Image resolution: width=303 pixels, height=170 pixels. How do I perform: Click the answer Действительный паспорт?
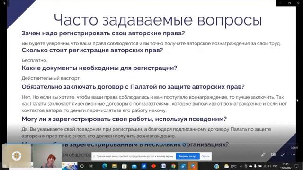[51, 78]
